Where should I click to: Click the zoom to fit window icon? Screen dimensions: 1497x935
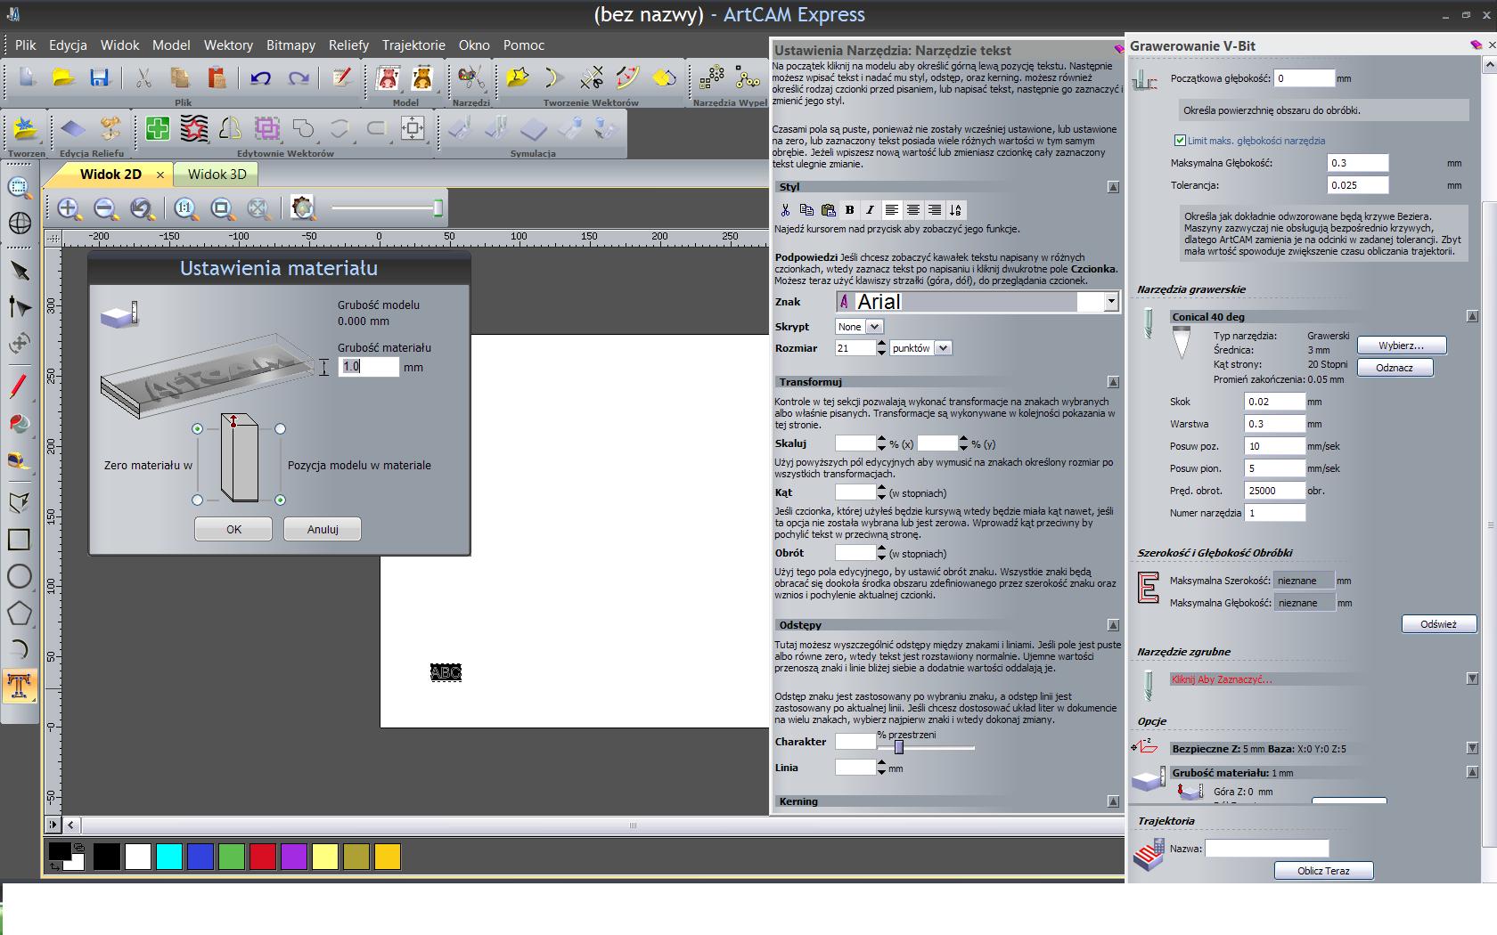pyautogui.click(x=222, y=208)
